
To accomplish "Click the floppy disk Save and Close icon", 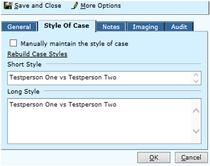I will [x=8, y=5].
